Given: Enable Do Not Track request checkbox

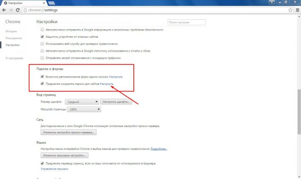Looking at the screenshot, I should tap(42, 58).
